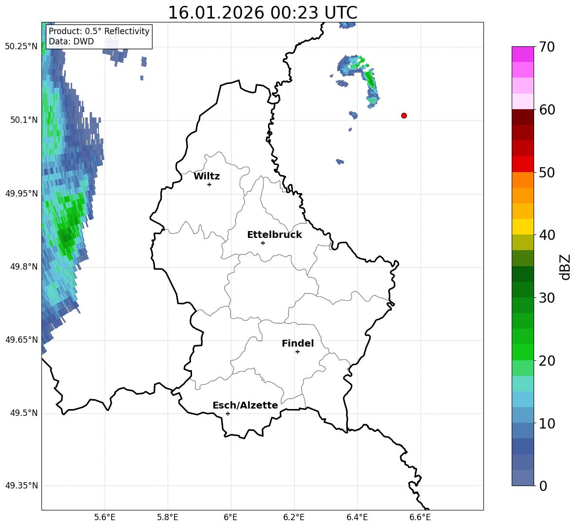Click the 6.6°E longitude label
Image resolution: width=577 pixels, height=527 pixels.
click(420, 517)
